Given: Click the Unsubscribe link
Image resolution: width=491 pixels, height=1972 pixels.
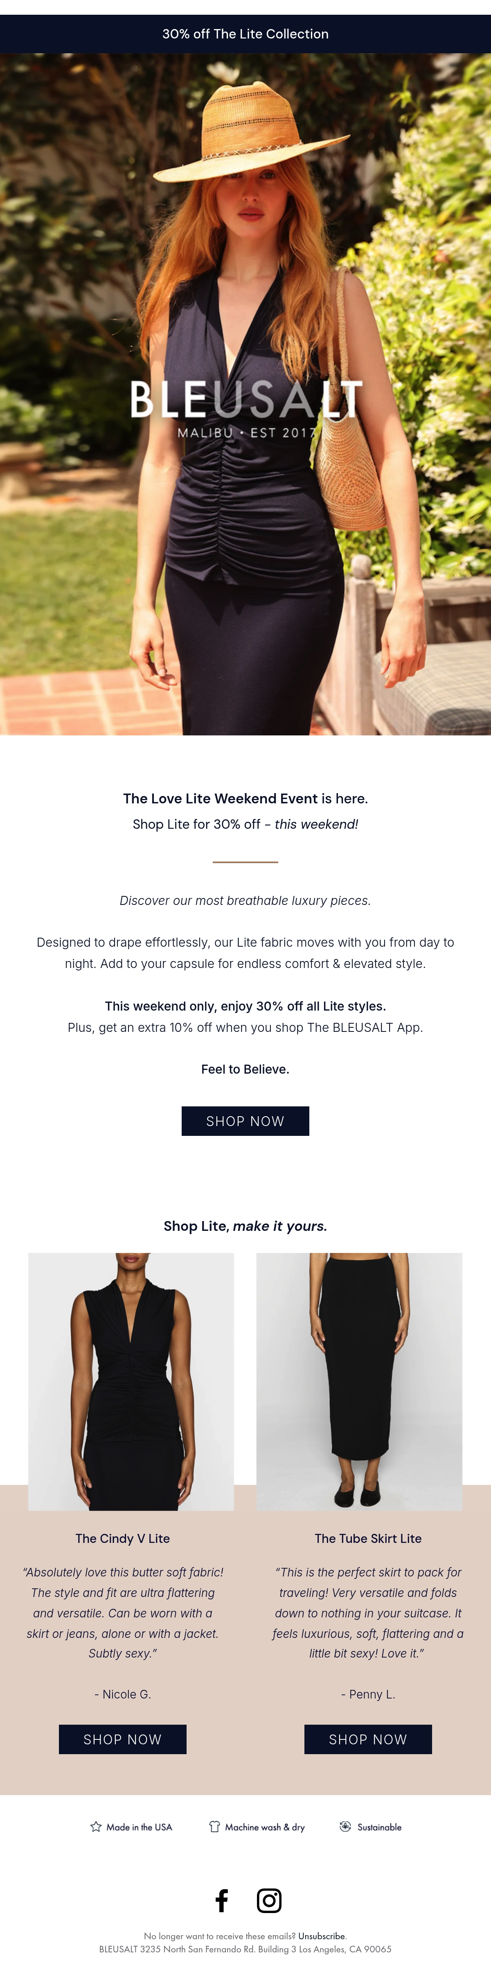Looking at the screenshot, I should [x=321, y=1936].
